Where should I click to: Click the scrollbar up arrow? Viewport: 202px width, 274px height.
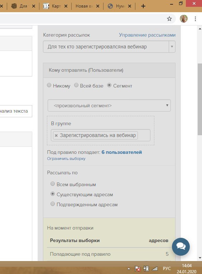[x=200, y=29]
